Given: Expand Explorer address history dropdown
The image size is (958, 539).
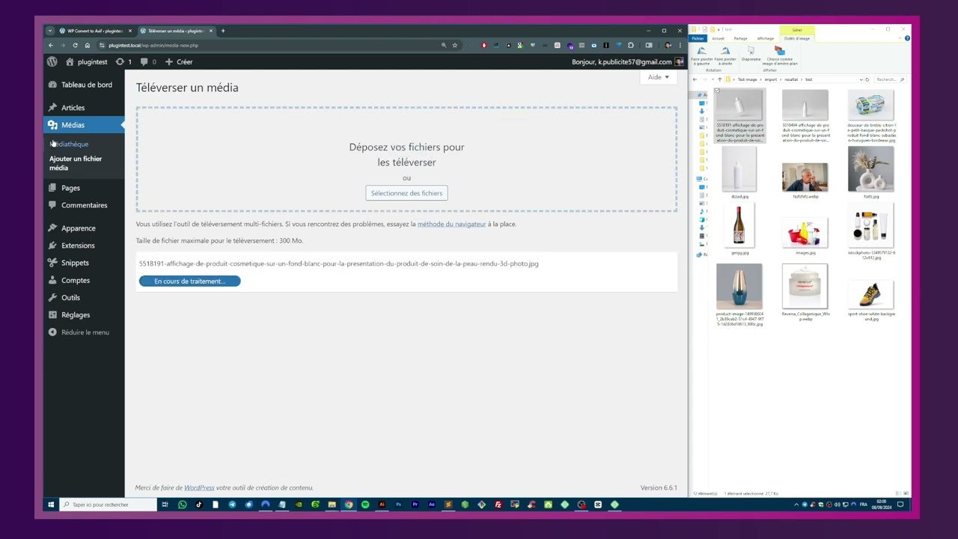Looking at the screenshot, I should [x=860, y=79].
